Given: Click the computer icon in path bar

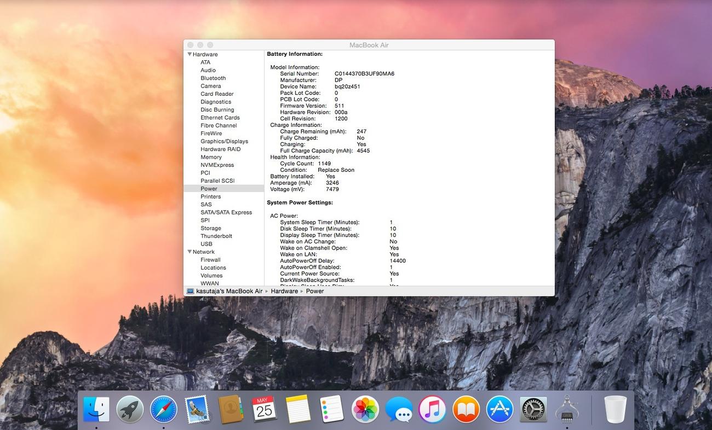Looking at the screenshot, I should click(190, 291).
